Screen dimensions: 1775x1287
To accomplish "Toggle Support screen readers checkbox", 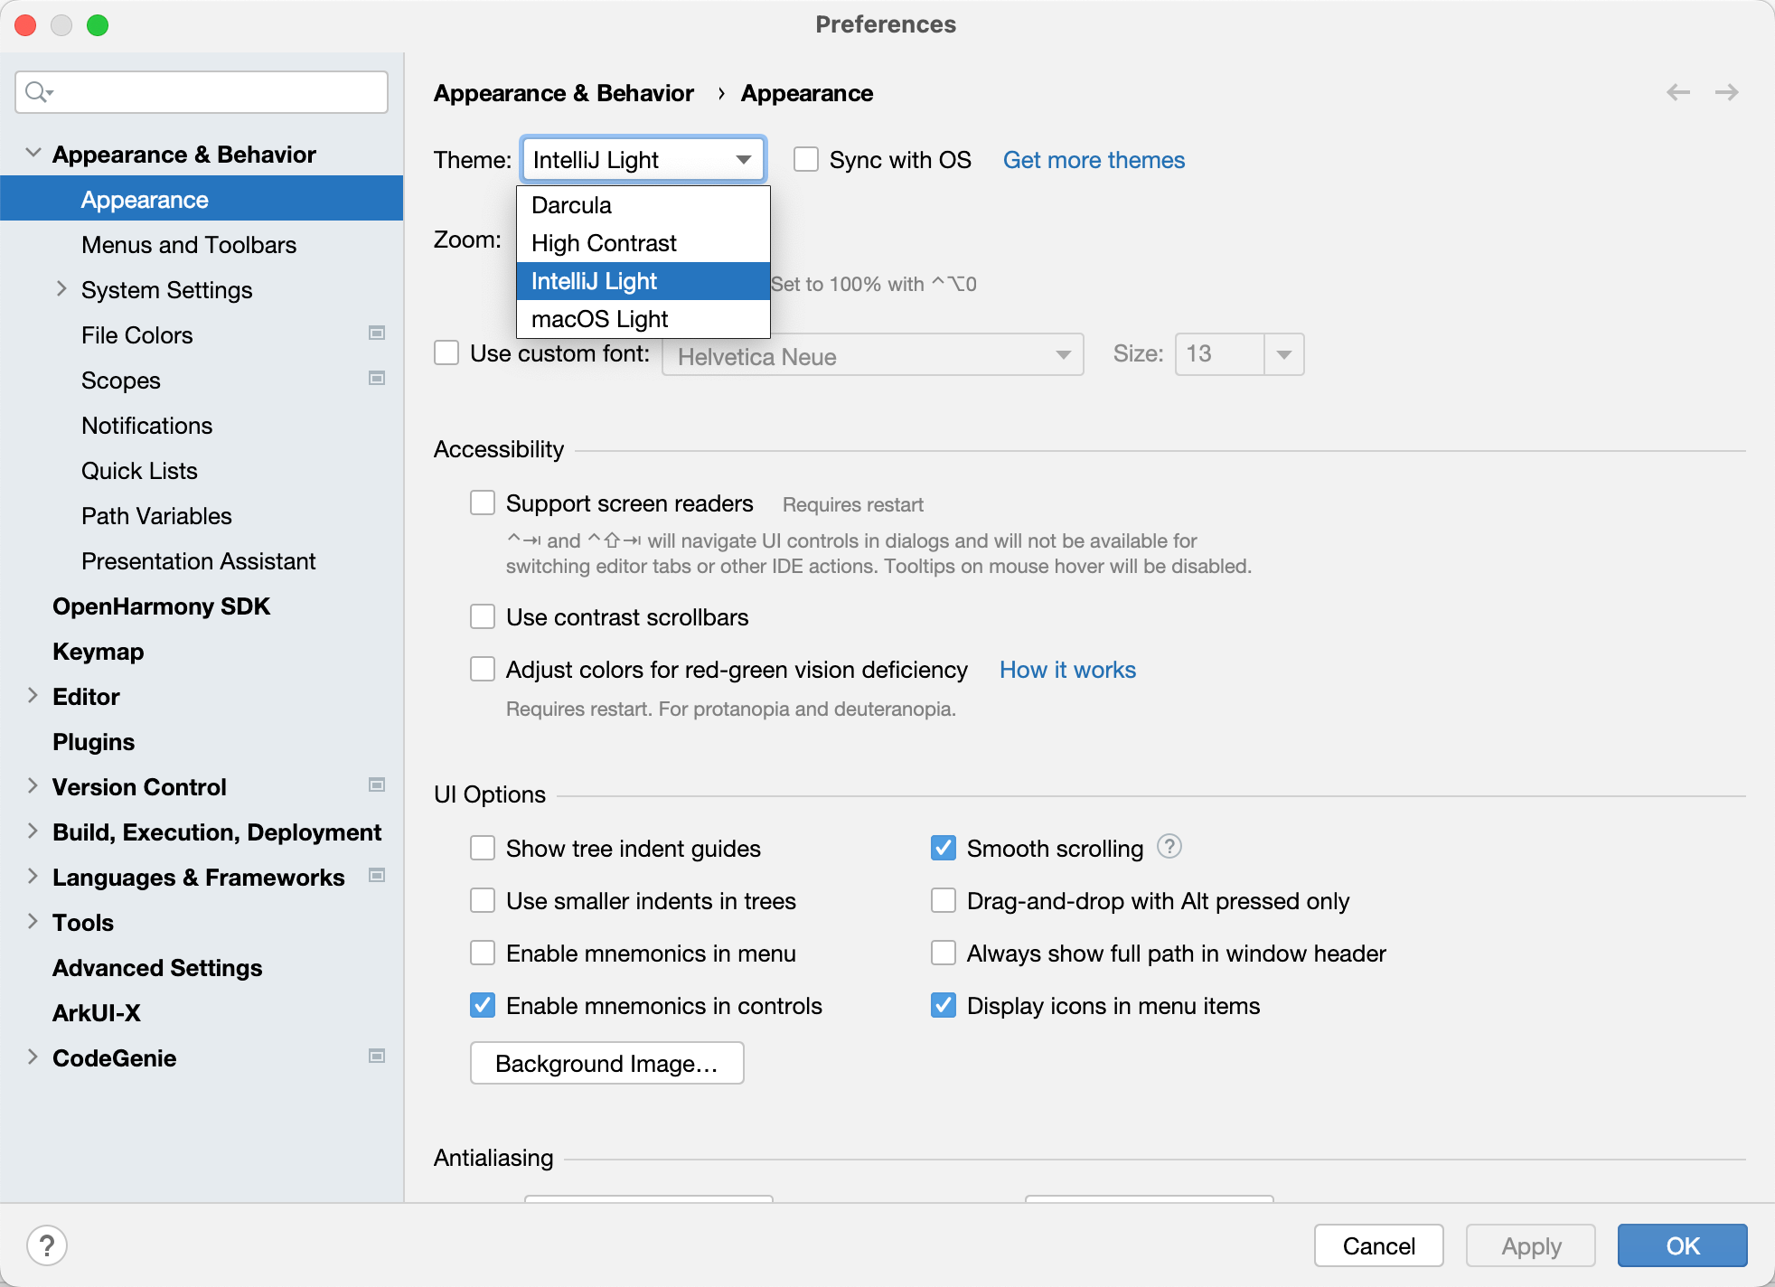I will click(483, 503).
